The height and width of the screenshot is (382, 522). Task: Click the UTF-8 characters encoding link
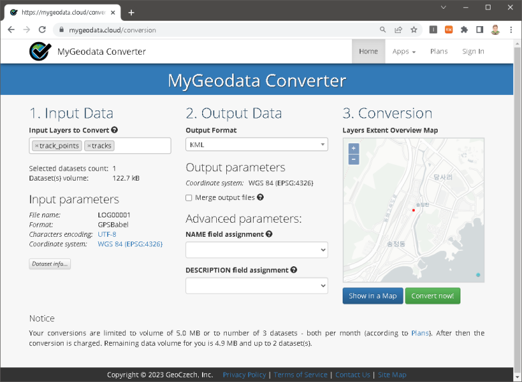[107, 234]
